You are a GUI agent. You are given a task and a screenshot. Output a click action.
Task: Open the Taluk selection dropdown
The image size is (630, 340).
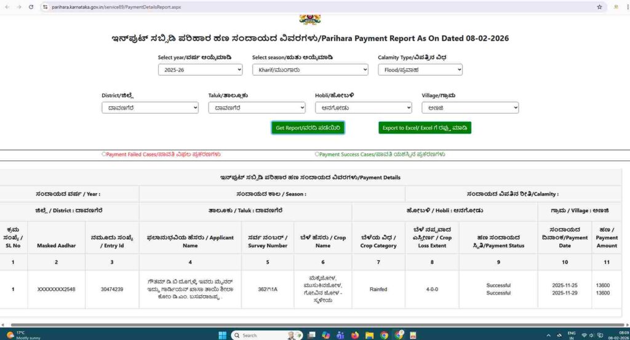coord(256,108)
